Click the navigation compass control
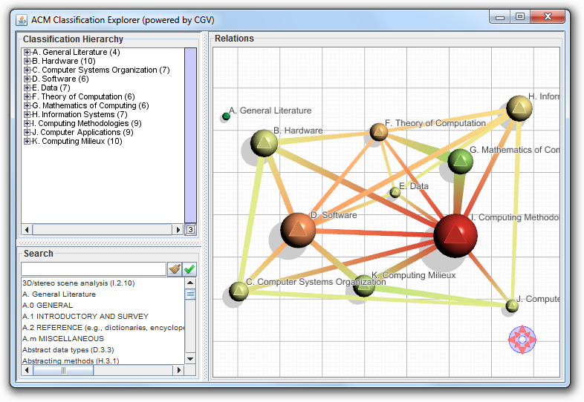The height and width of the screenshot is (402, 584). 522,339
